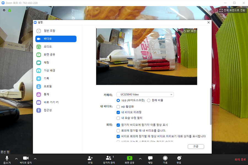The height and width of the screenshot is (165, 248).
Task: Switch to full screen with 전체 화면으로 전환
Action: coord(232,10)
